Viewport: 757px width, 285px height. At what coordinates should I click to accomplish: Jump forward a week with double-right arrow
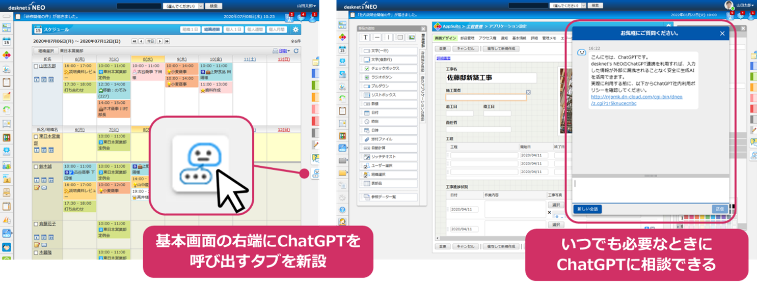click(167, 41)
